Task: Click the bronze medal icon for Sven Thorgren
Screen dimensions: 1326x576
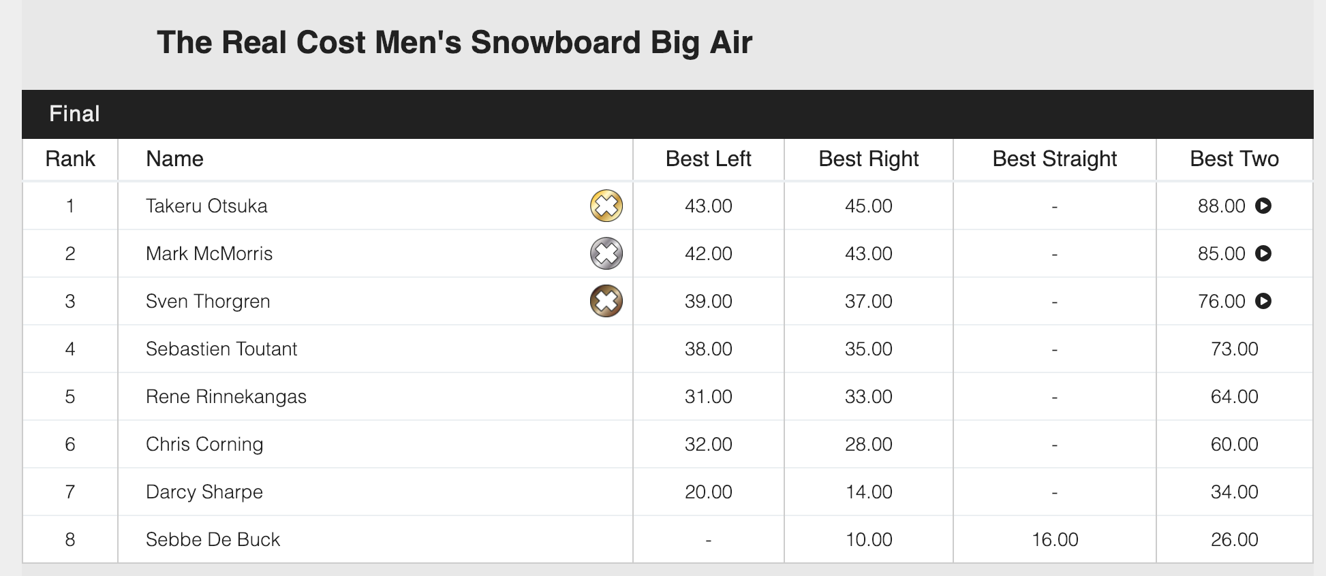Action: pyautogui.click(x=606, y=301)
